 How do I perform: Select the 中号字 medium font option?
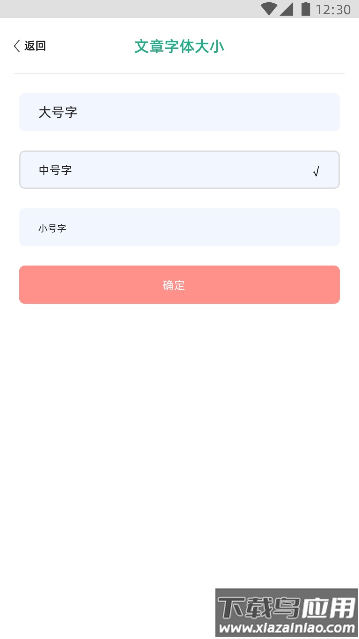[x=179, y=170]
